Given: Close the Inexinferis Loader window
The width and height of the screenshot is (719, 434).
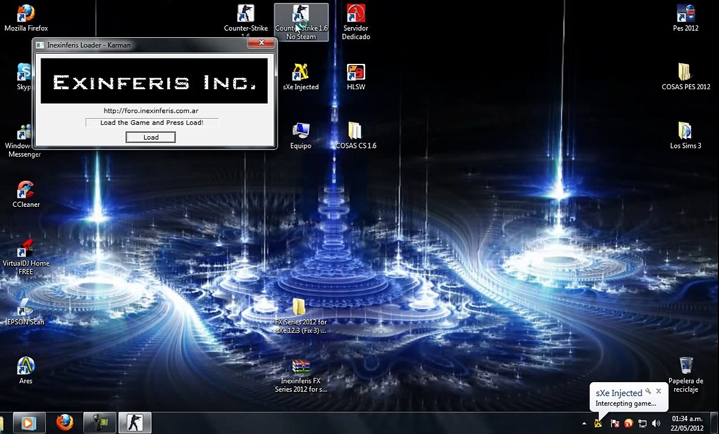Looking at the screenshot, I should coord(261,43).
